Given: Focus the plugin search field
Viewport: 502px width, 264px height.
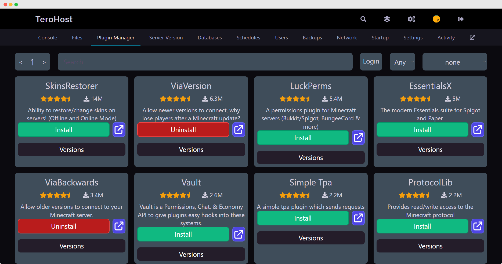Looking at the screenshot, I should (x=205, y=62).
